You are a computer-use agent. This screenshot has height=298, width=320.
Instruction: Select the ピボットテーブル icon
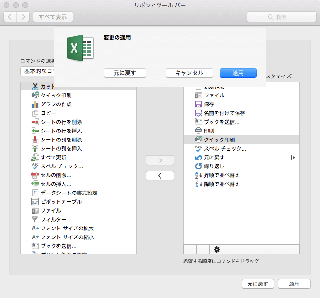click(35, 201)
